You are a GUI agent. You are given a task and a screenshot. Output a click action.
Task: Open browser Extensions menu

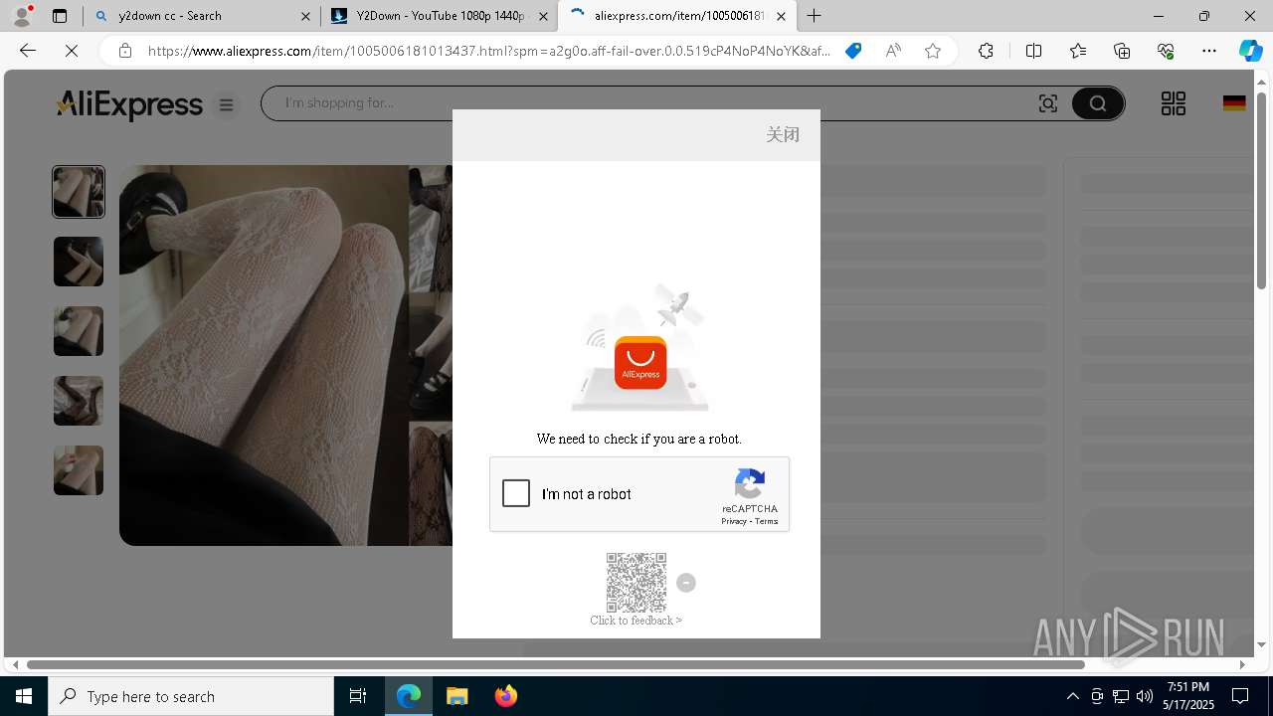[986, 51]
